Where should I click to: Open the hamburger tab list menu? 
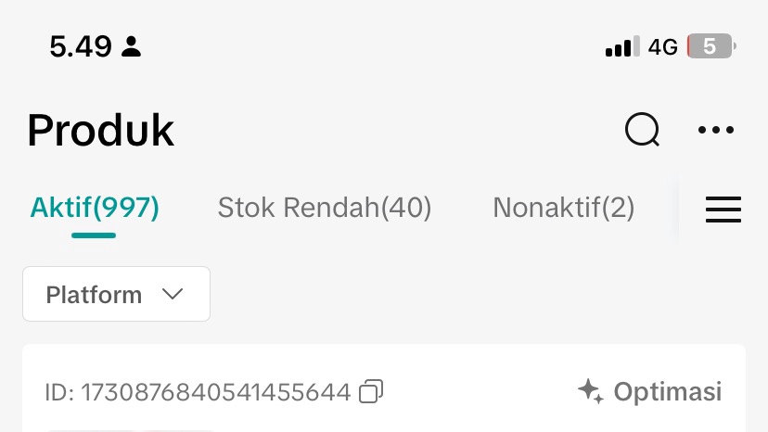click(723, 210)
